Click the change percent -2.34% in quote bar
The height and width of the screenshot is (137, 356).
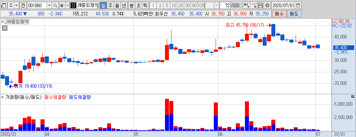[55, 14]
